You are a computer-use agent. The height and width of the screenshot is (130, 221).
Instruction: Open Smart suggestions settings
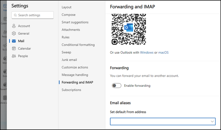pos(75,22)
